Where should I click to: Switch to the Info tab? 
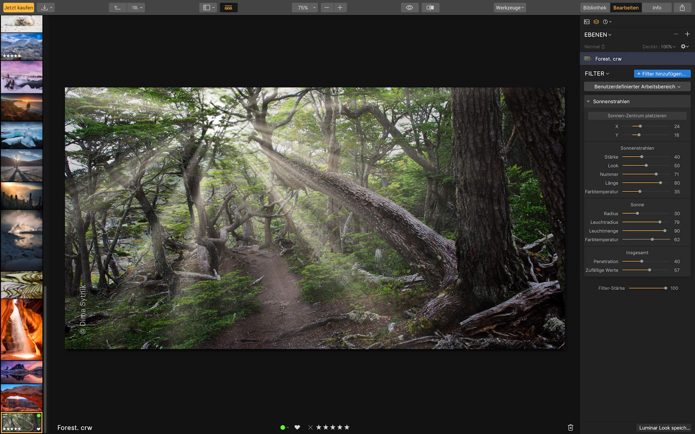pos(657,8)
